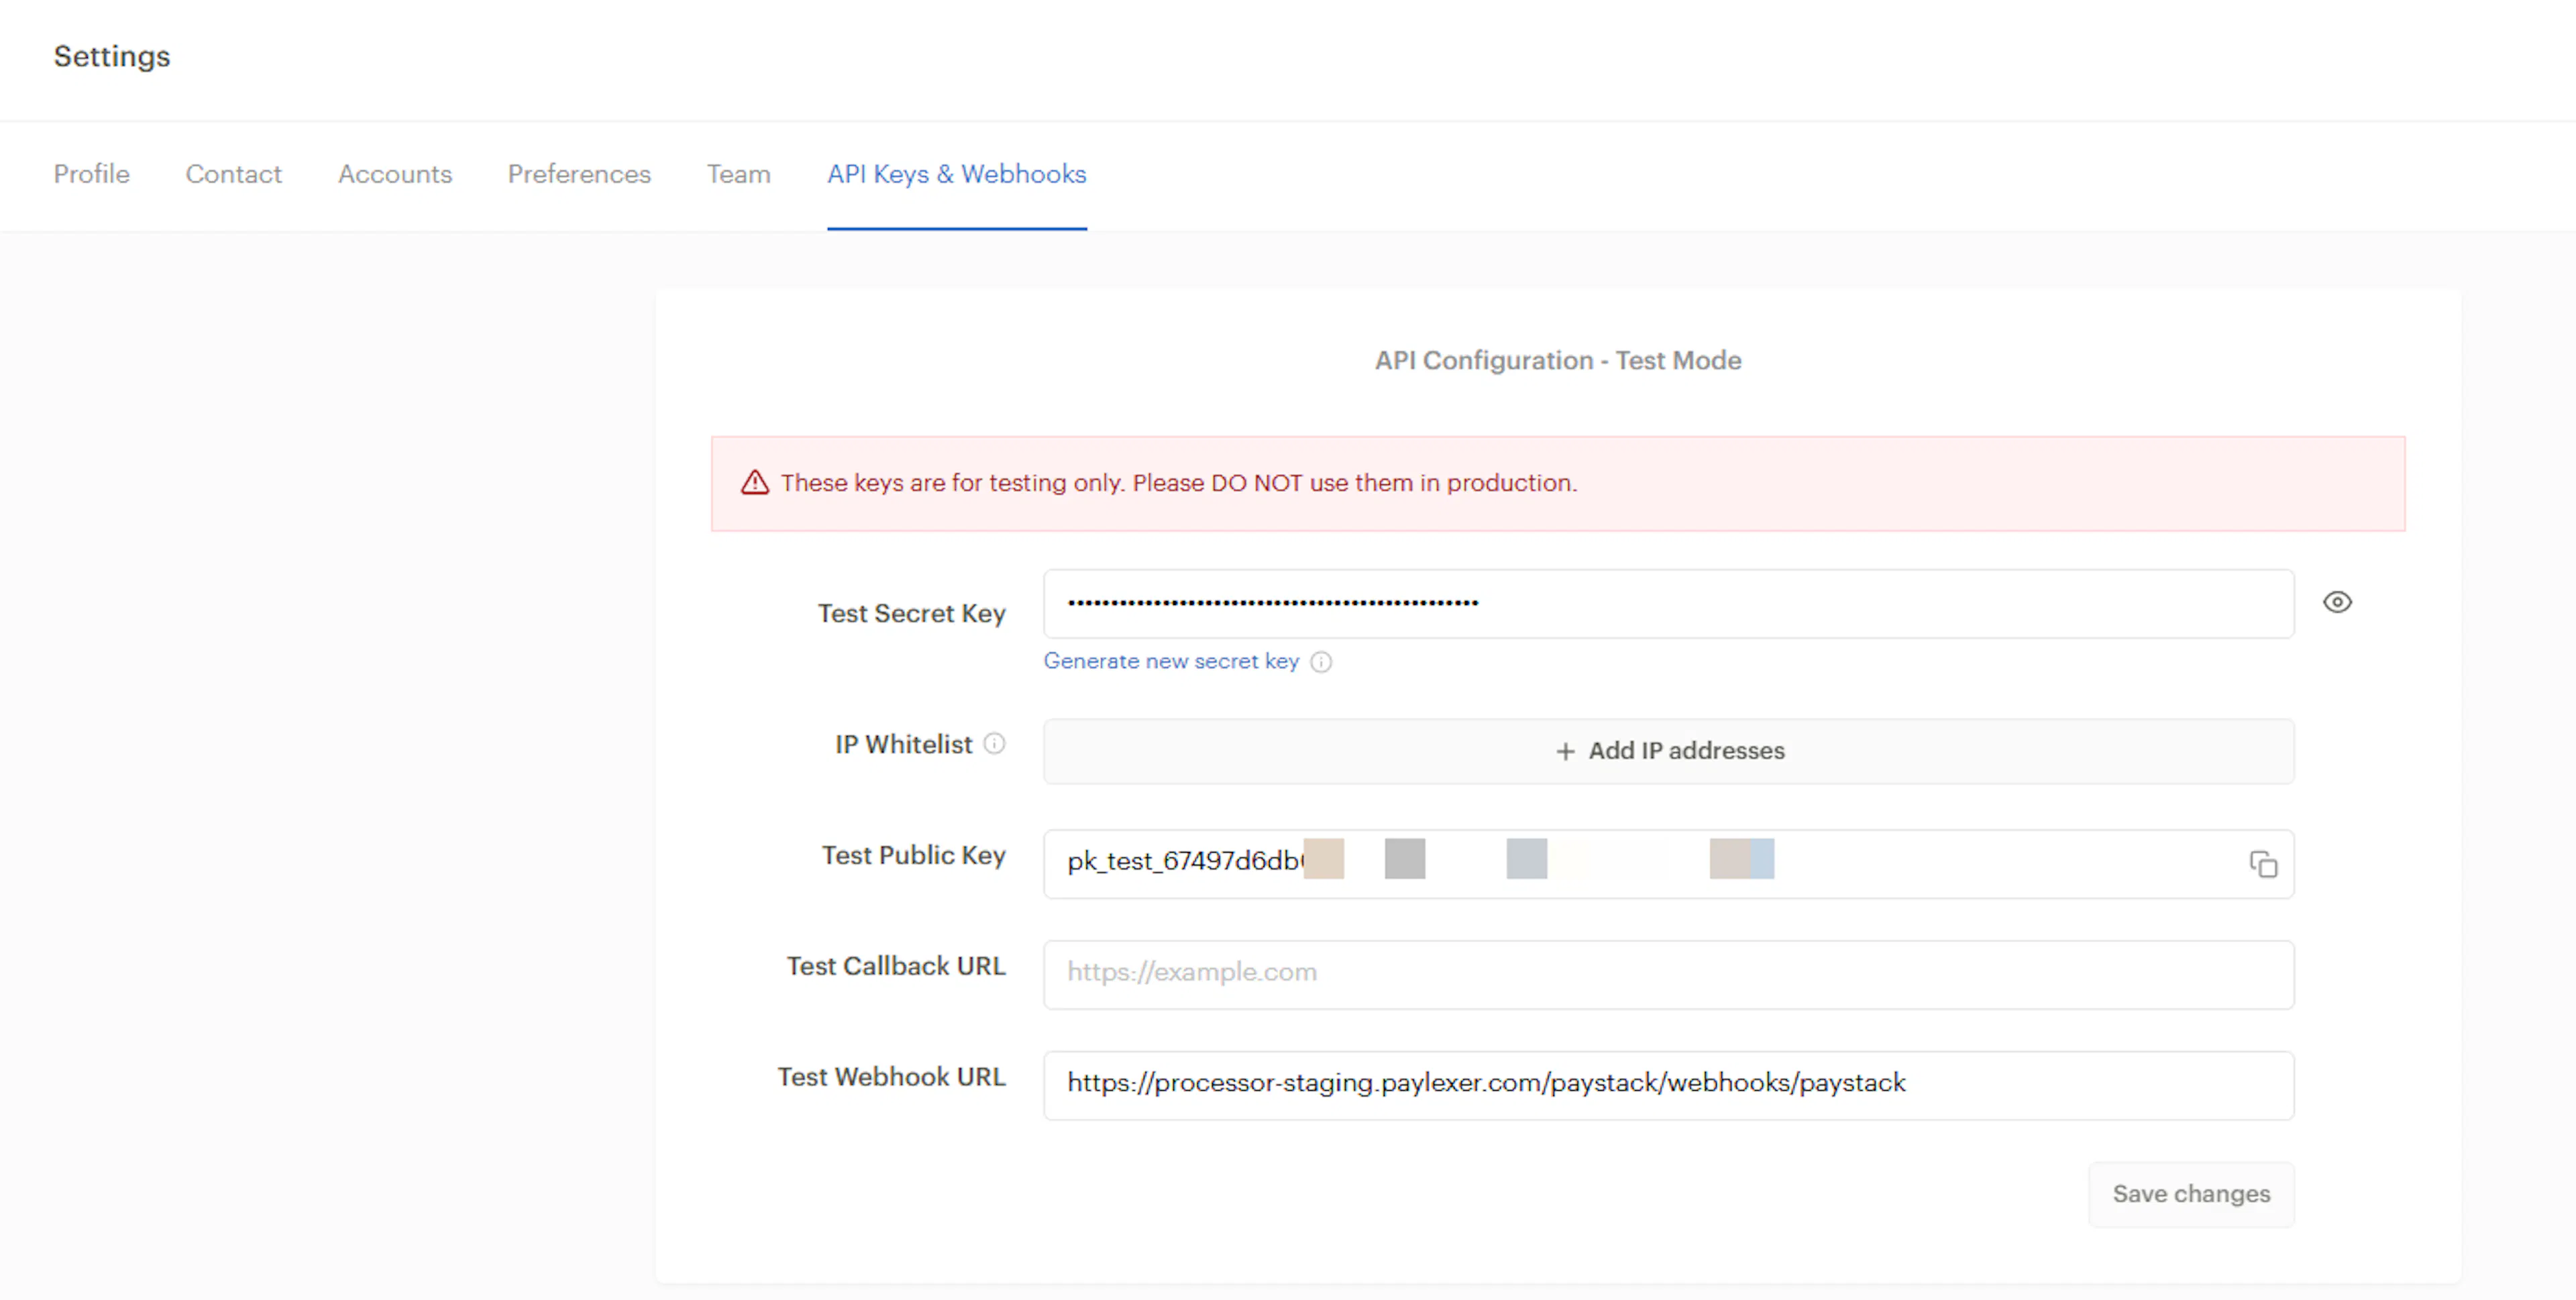Click the IP Whitelist info icon
The width and height of the screenshot is (2576, 1300).
click(994, 743)
